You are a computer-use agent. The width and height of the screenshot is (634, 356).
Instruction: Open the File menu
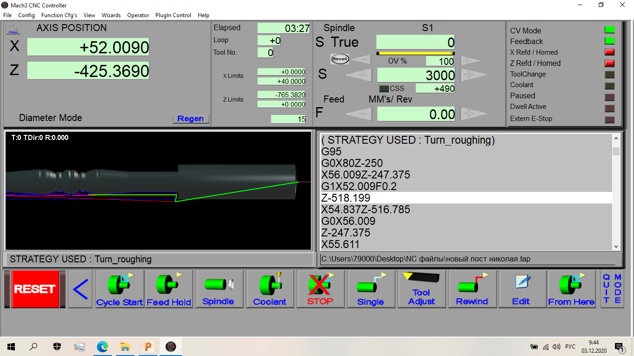[x=7, y=15]
